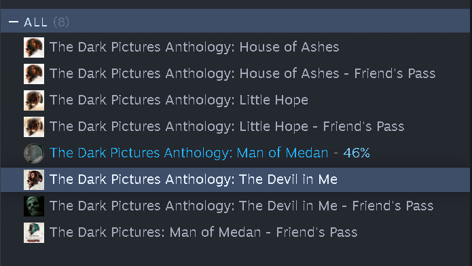Click the Little Hope Friend's Pass icon
Screen dimensions: 472x266
(34, 127)
